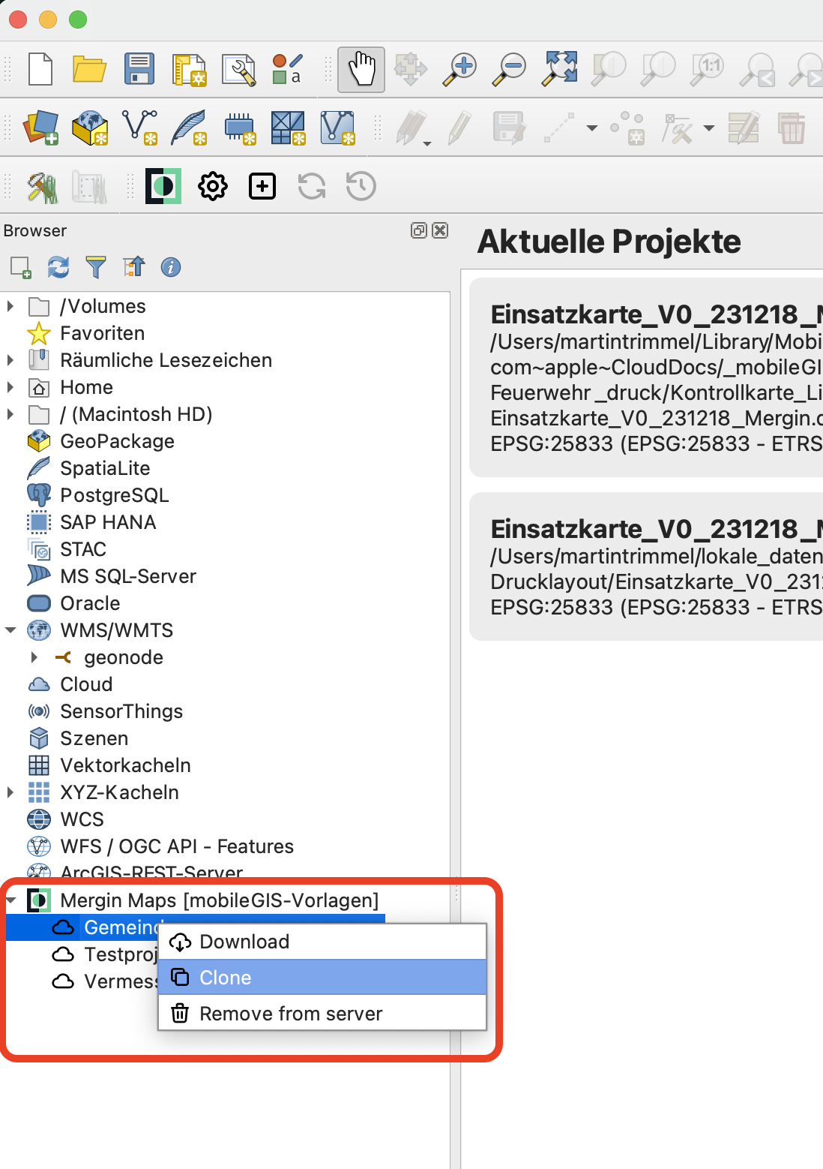Screen dimensions: 823x1169
Task: Open the vertex tool dropdown arrow
Action: click(708, 128)
